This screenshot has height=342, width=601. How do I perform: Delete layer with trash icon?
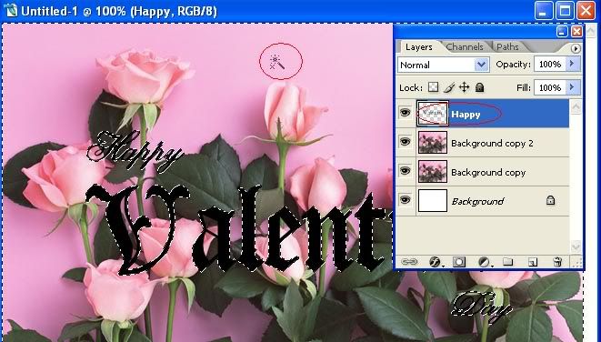(557, 262)
